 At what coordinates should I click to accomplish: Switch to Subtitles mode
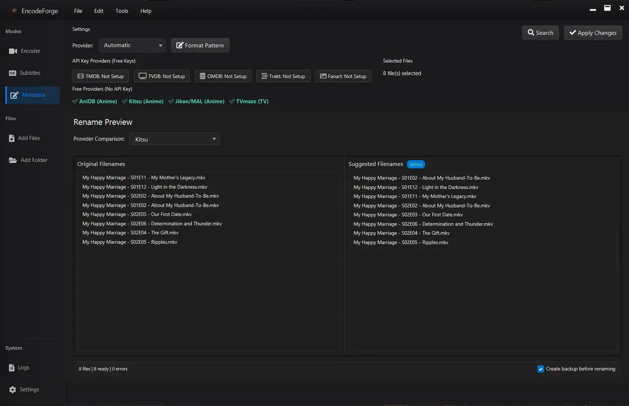point(32,73)
